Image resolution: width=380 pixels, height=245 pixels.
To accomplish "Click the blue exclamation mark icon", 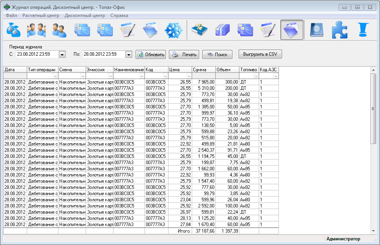I will point(362,30).
